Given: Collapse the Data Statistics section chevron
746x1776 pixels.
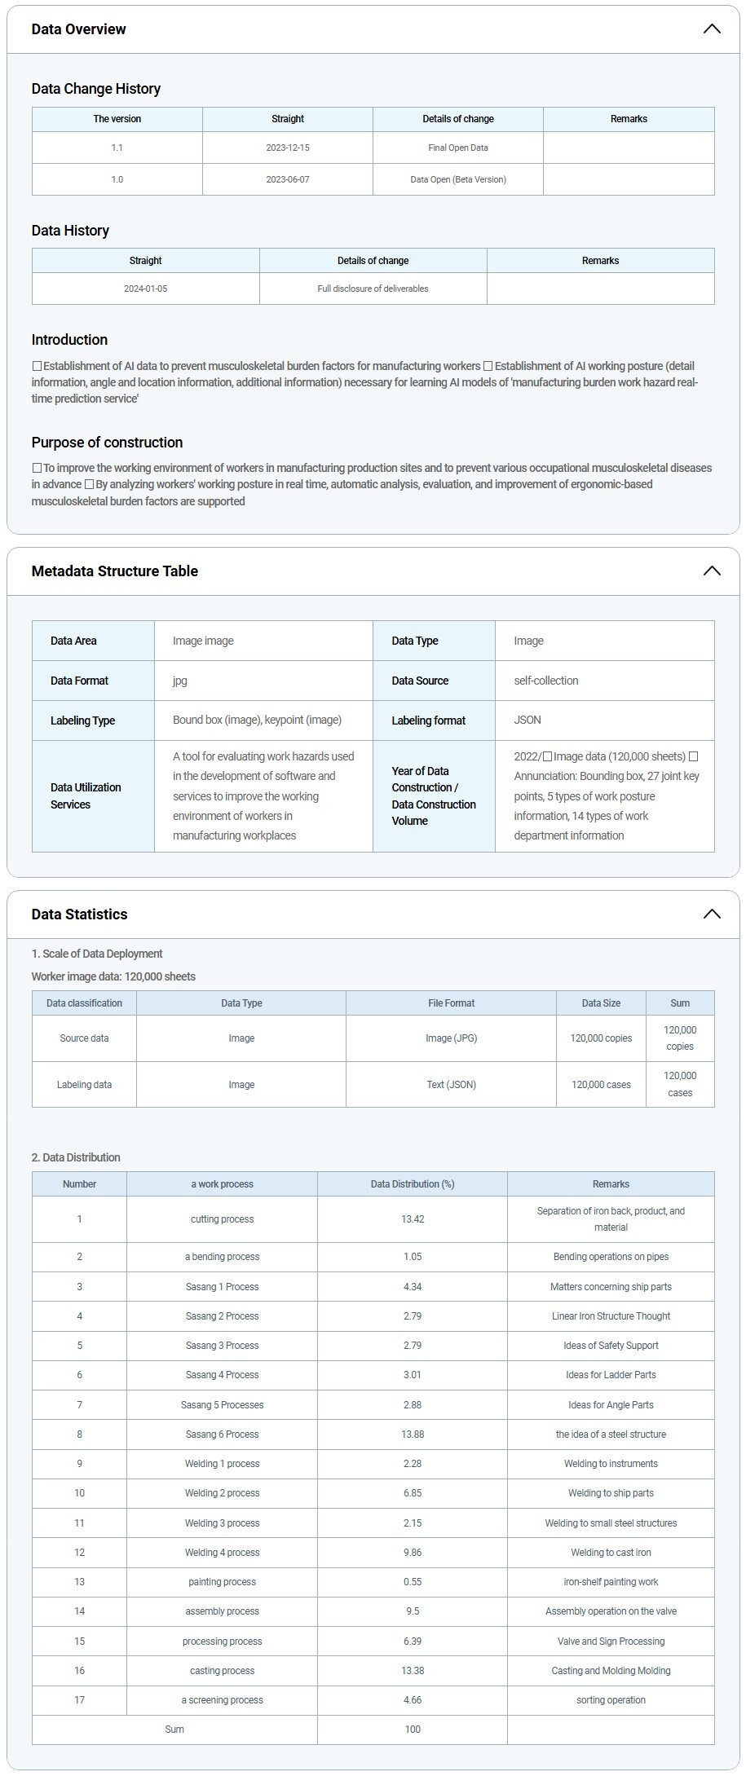Looking at the screenshot, I should (x=711, y=914).
